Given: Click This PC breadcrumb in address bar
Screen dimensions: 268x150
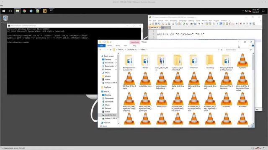Looking at the screenshot, I should (121, 50).
